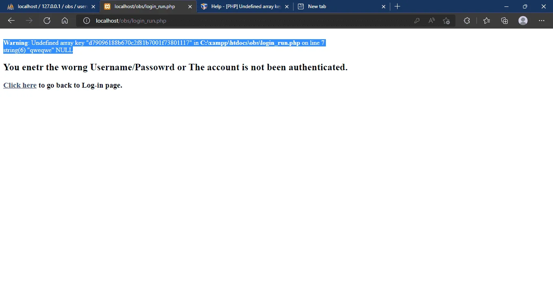Viewport: 553px width, 298px height.
Task: Restore down the browser window
Action: 525,6
